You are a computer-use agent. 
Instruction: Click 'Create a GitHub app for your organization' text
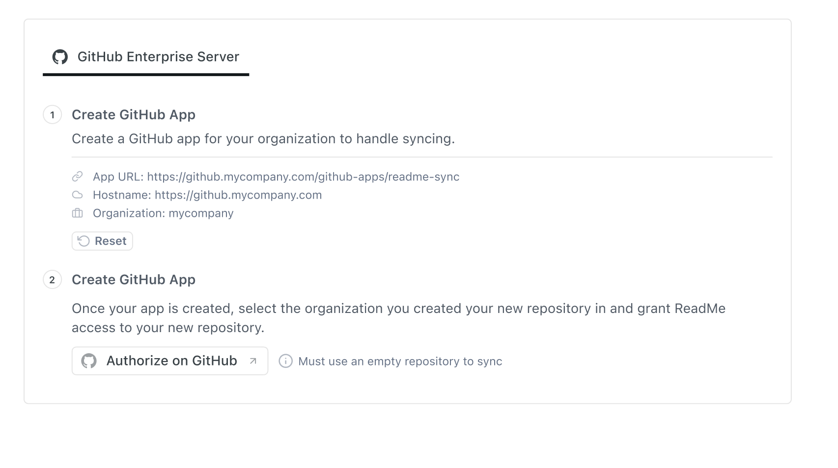click(x=263, y=139)
